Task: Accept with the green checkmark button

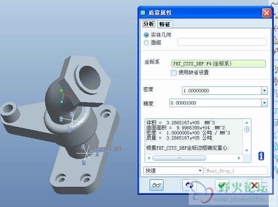Action: coord(222,185)
